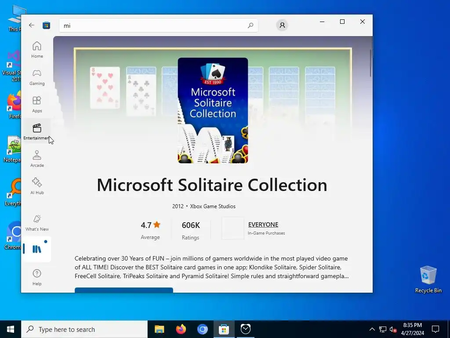450x338 pixels.
Task: Click the app description text
Action: [212, 267]
